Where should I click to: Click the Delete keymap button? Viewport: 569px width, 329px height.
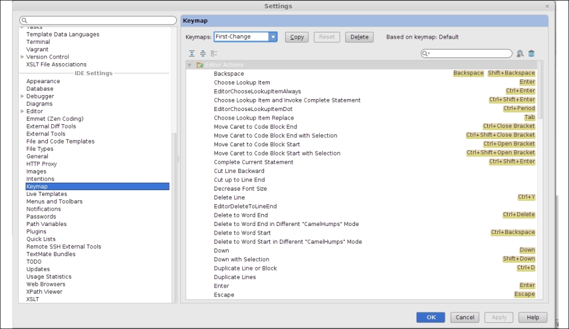(x=359, y=37)
